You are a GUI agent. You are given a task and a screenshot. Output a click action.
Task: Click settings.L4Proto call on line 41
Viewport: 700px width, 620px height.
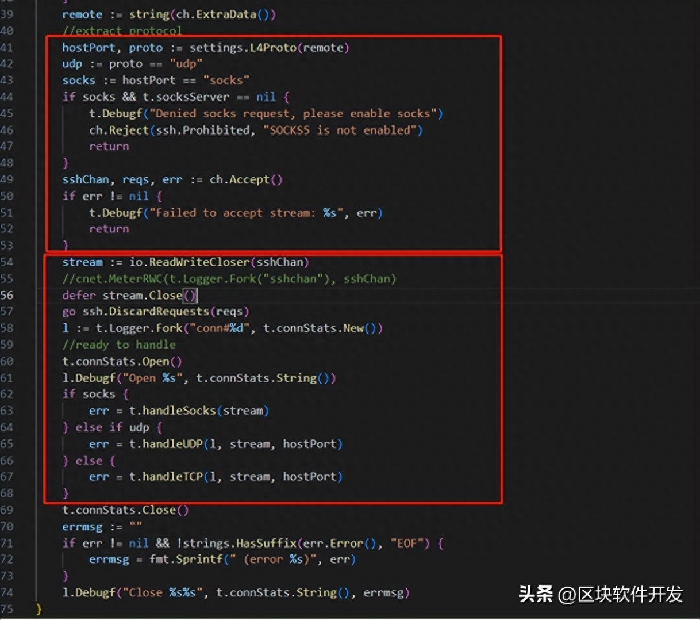[243, 48]
